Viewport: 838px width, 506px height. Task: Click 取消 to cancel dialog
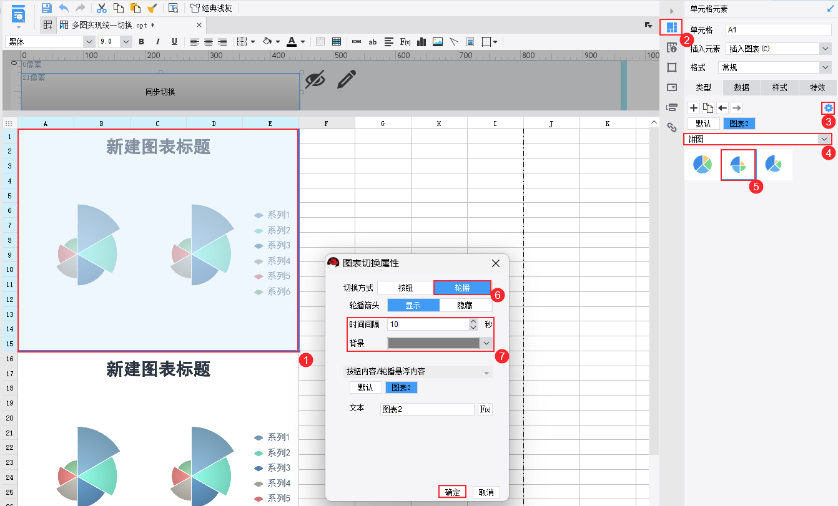tap(486, 492)
